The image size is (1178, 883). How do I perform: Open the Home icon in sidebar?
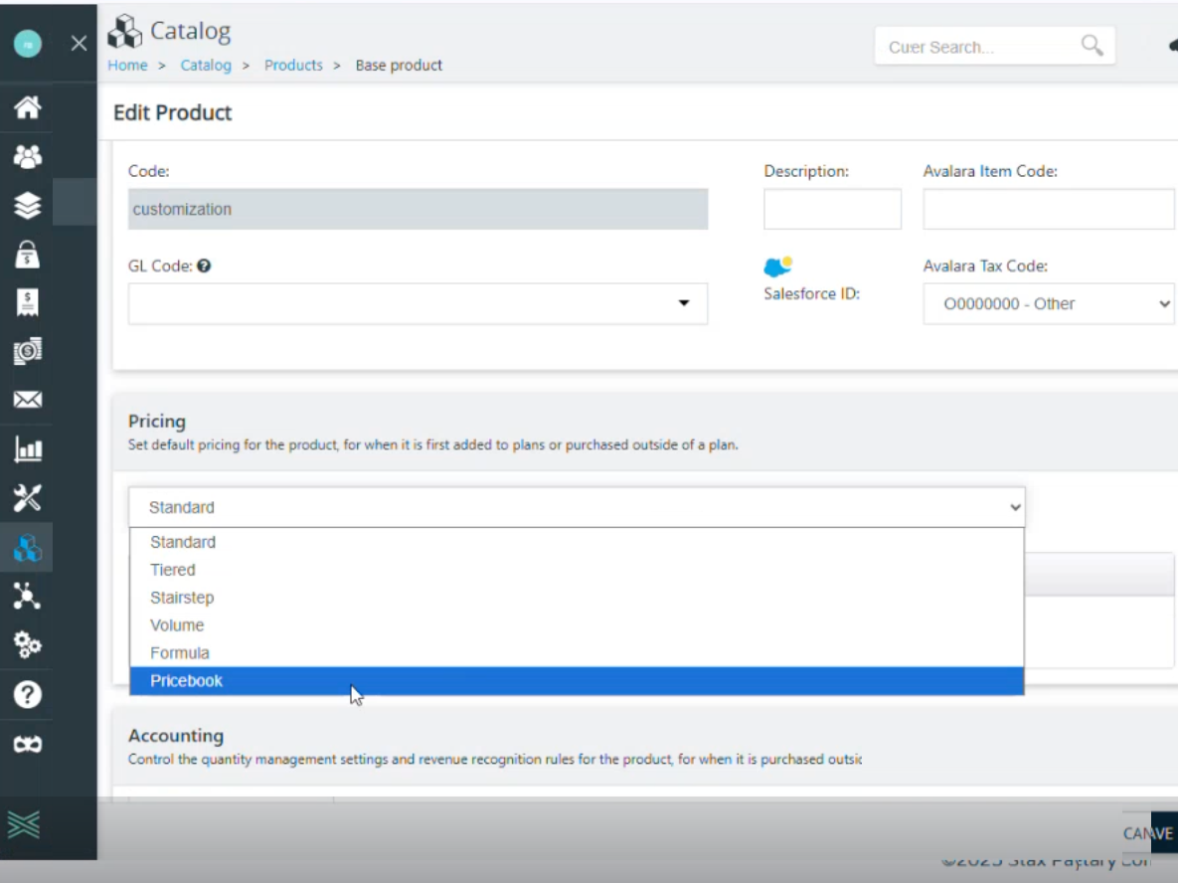click(28, 107)
